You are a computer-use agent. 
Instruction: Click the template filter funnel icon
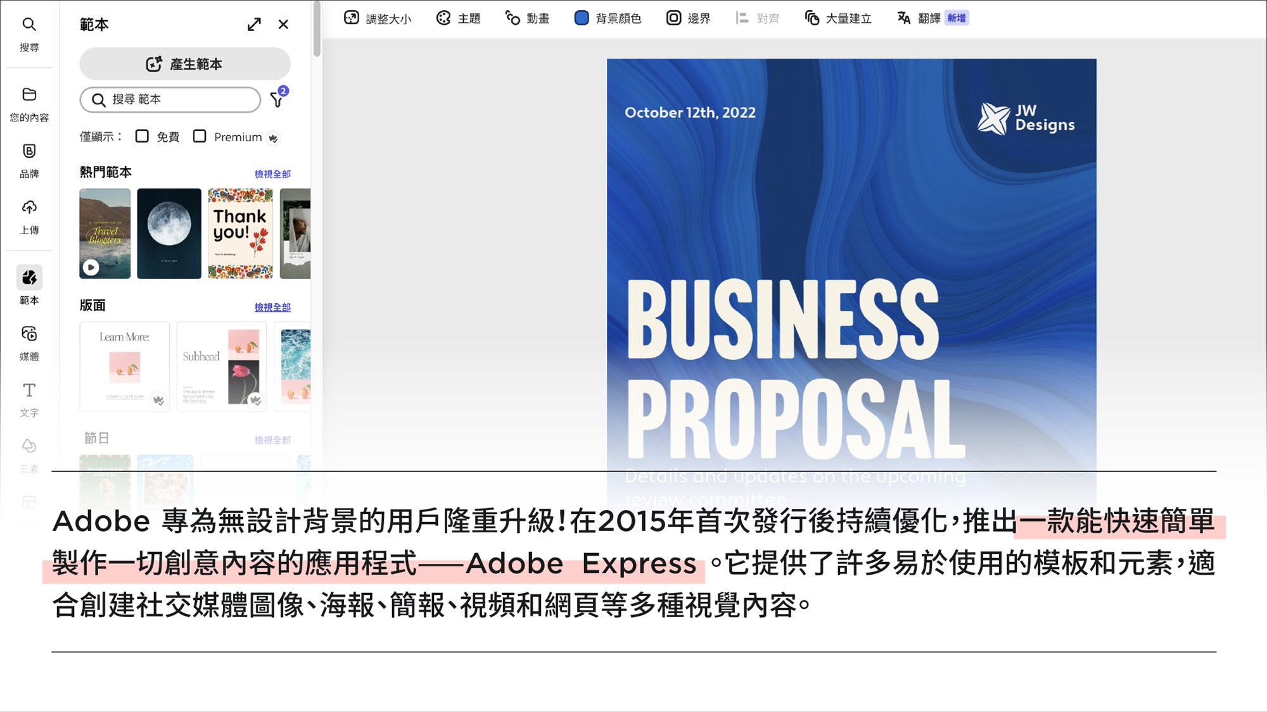277,99
